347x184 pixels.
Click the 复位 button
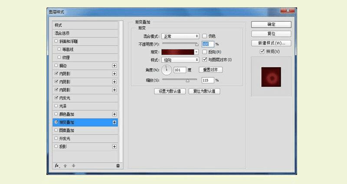[x=271, y=34]
